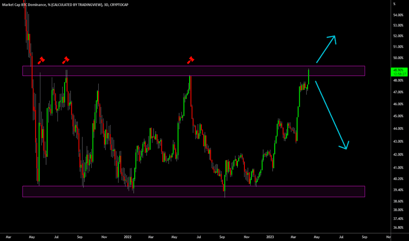Click the 46.00% price axis label
The height and width of the screenshot is (241, 409).
[x=398, y=104]
